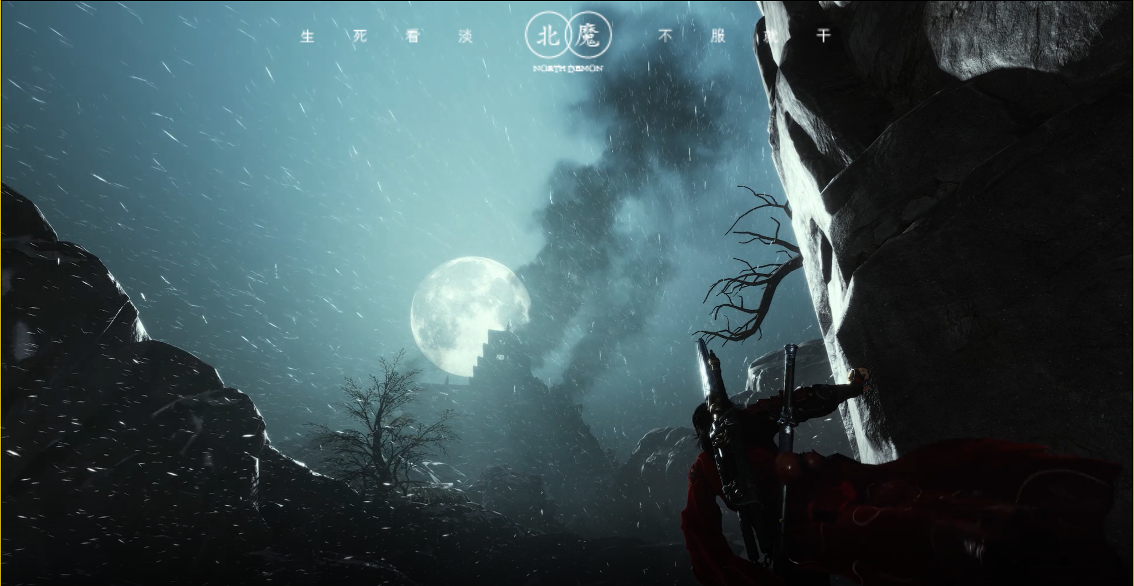Click the 看 character in the slogan
The height and width of the screenshot is (586, 1134).
click(413, 36)
